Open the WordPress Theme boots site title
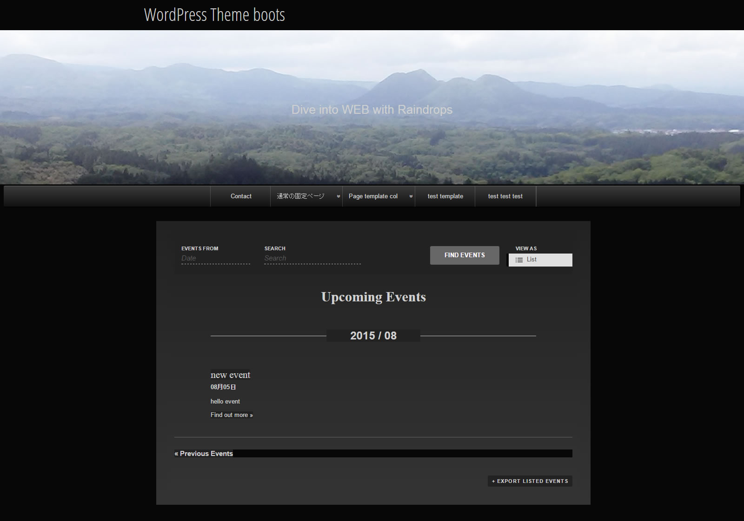Screen dimensions: 744x521 click(x=214, y=15)
